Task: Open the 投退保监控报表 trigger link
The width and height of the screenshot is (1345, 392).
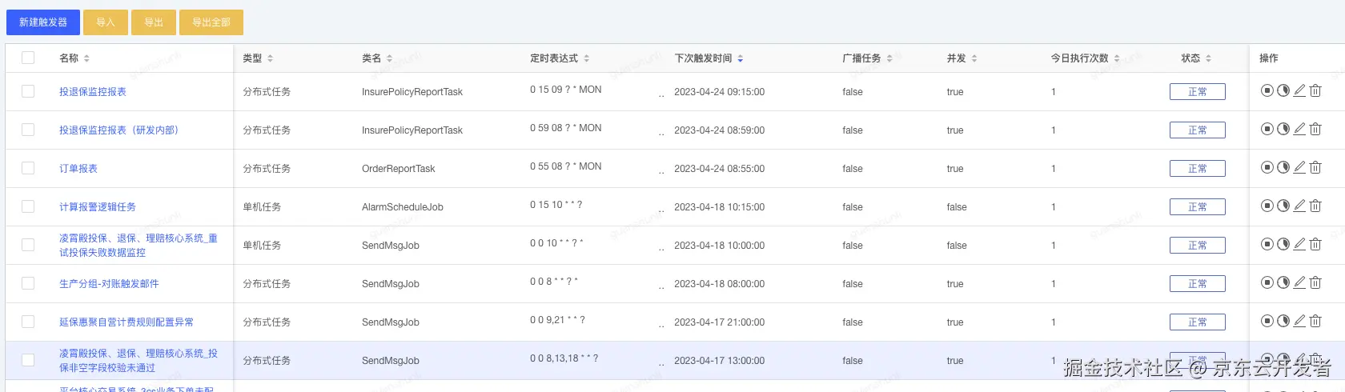Action: (93, 92)
